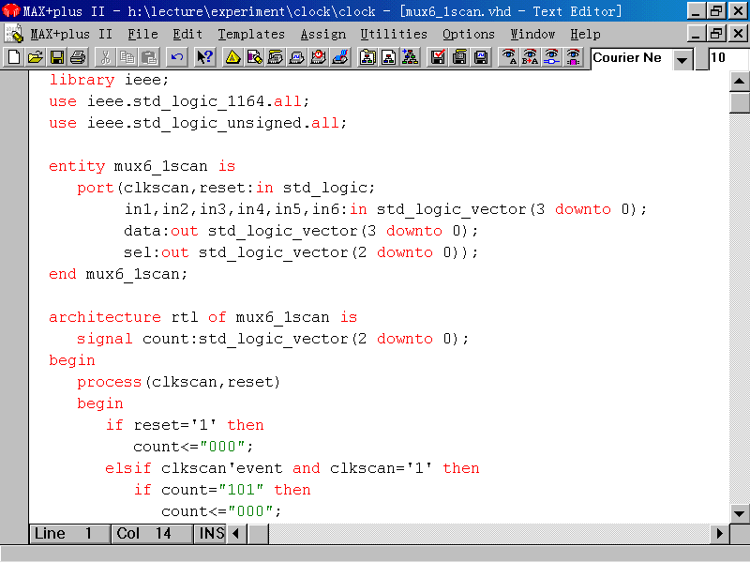Click 'architecture rtl of mux6_1scan is' line
The image size is (750, 563).
(203, 317)
